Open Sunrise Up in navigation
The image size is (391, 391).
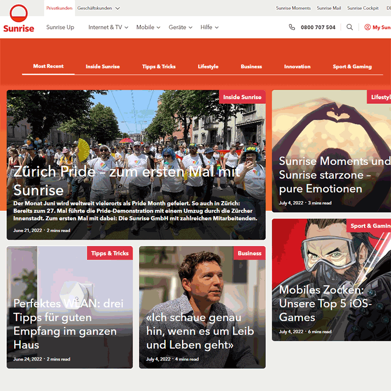60,27
